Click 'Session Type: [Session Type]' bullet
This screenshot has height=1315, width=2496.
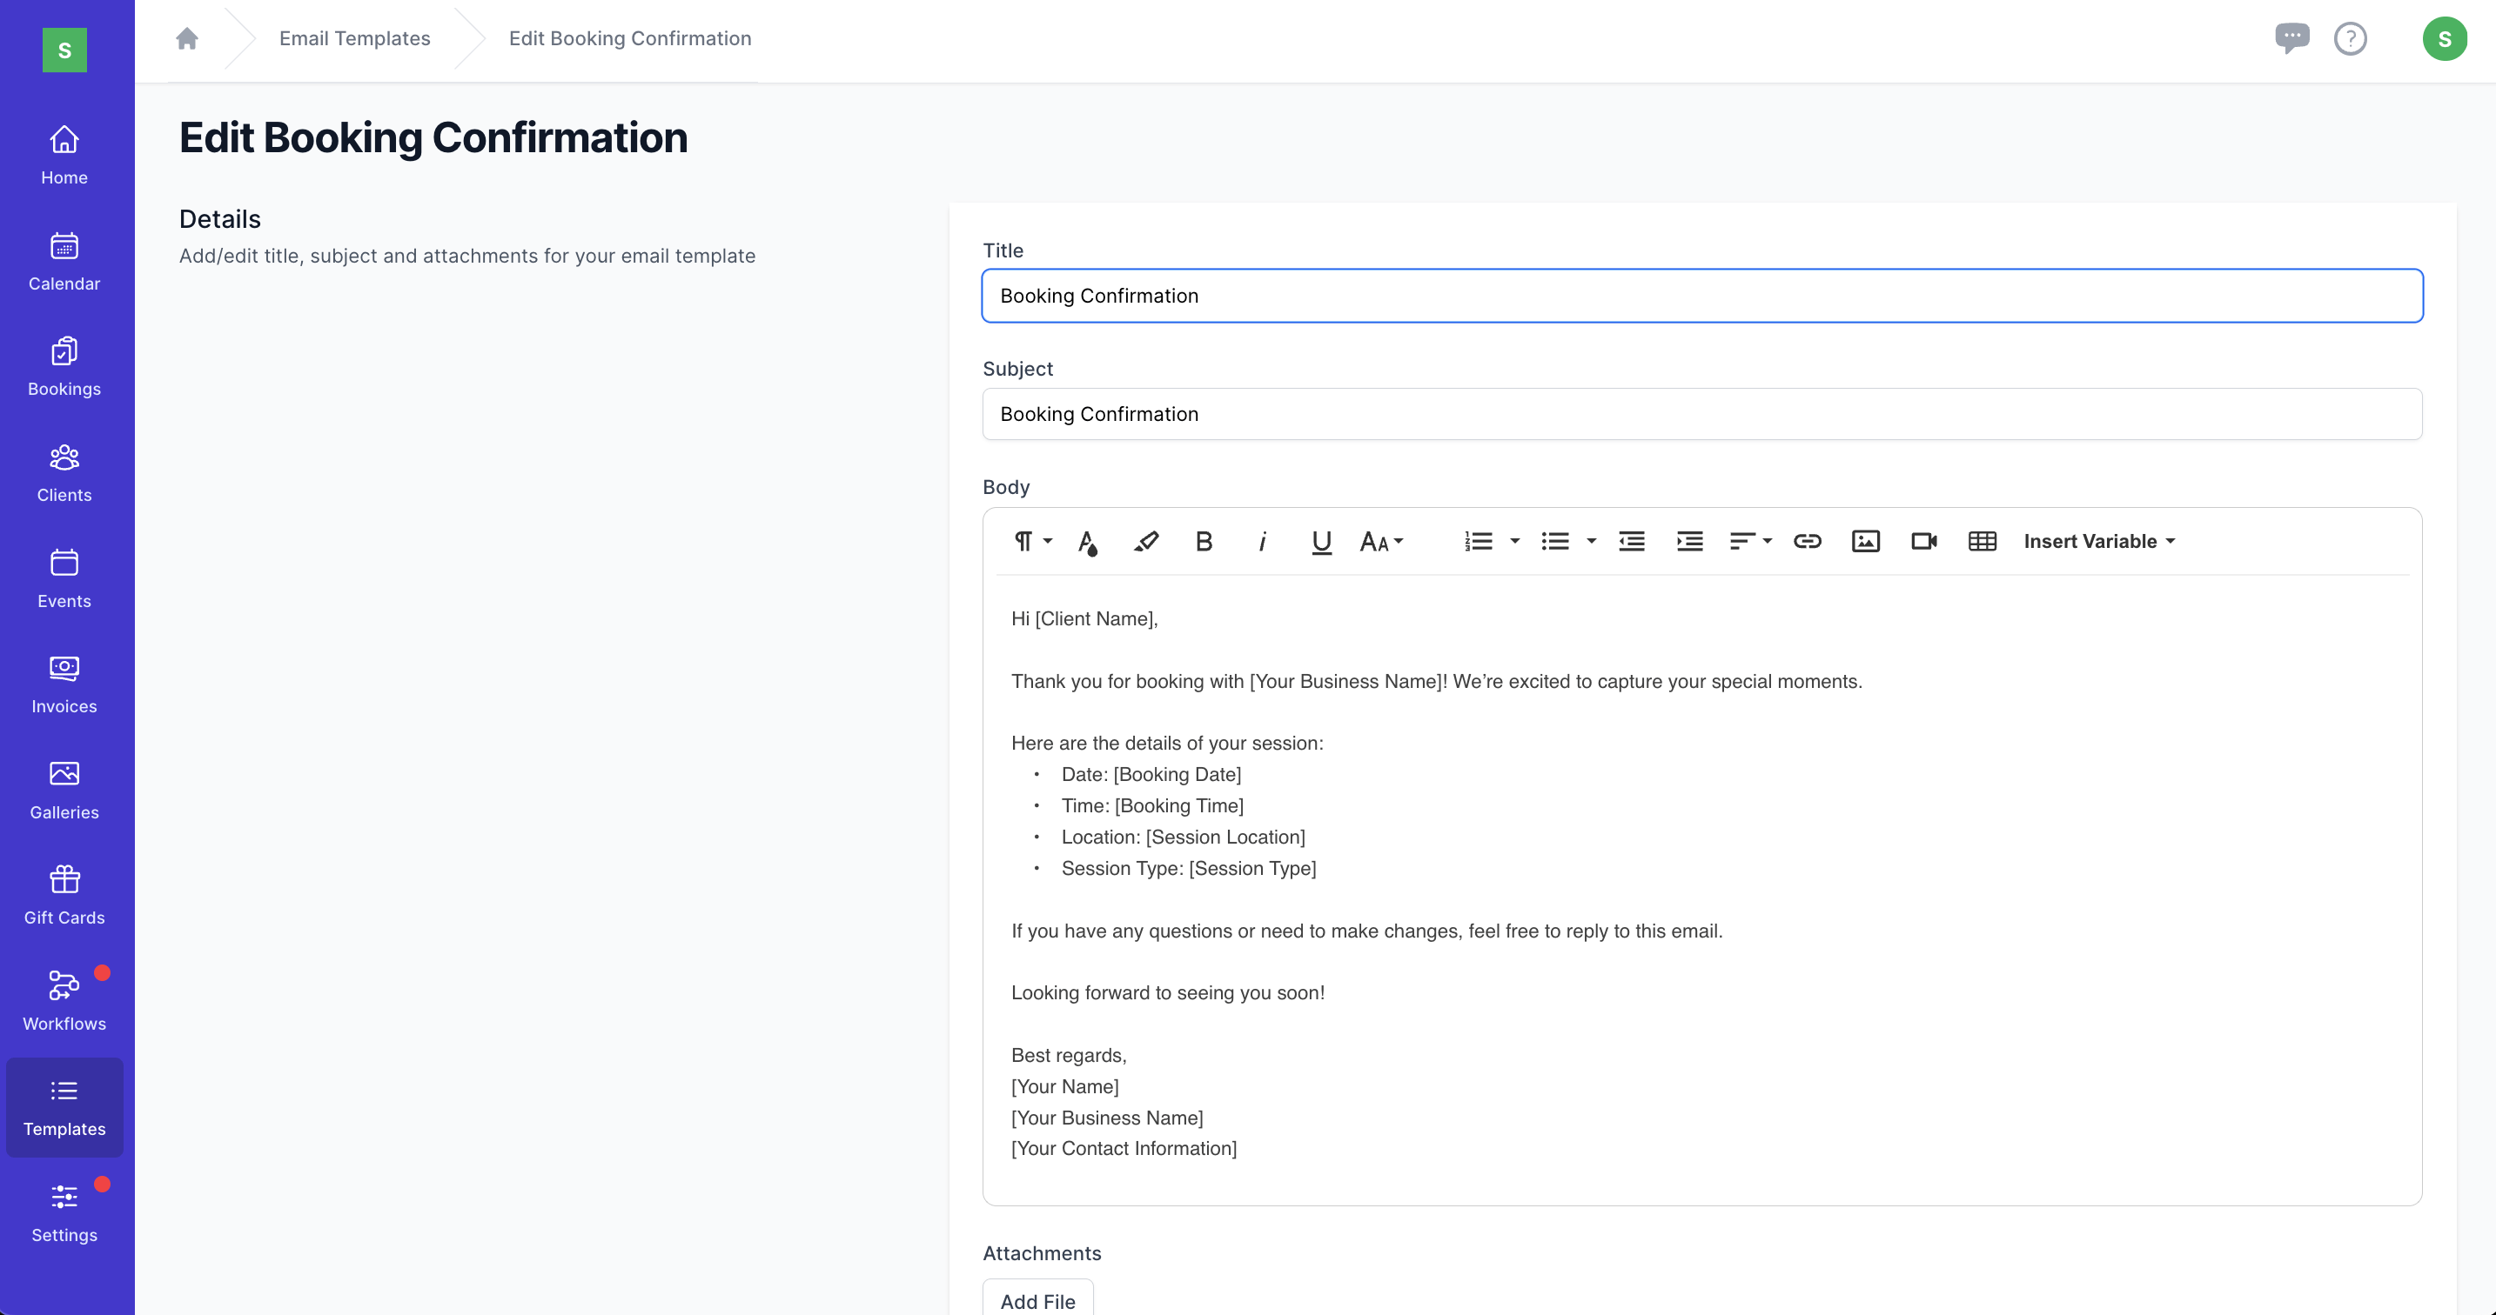[x=1189, y=869]
